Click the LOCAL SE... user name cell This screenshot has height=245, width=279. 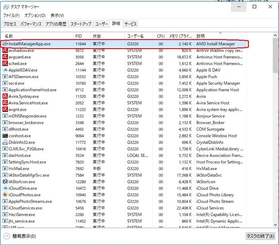(137, 155)
